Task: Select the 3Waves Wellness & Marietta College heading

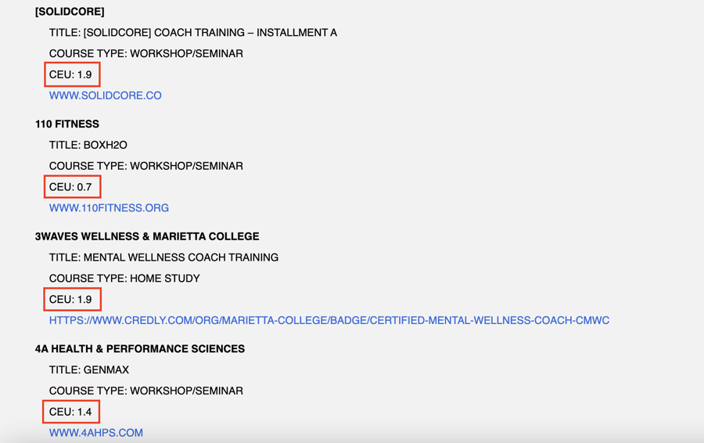Action: 147,236
